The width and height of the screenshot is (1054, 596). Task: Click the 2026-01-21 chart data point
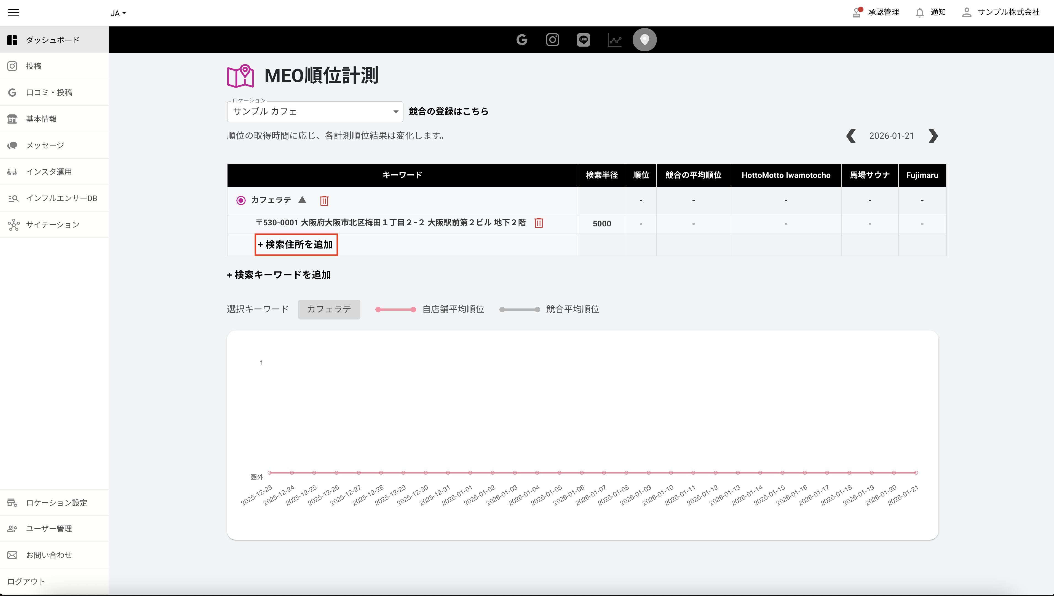click(x=916, y=473)
